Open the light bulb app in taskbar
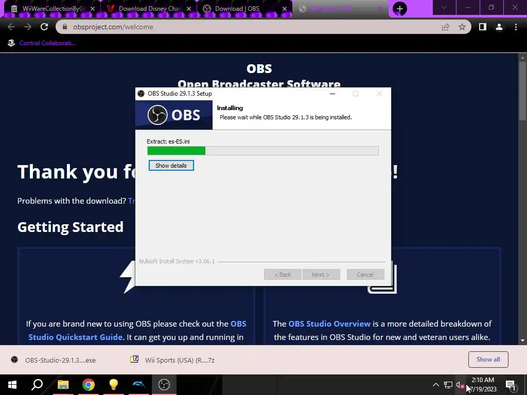The image size is (527, 395). (114, 385)
